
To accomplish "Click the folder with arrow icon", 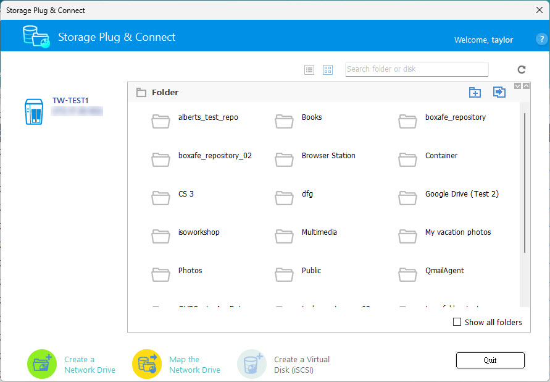I will (499, 92).
